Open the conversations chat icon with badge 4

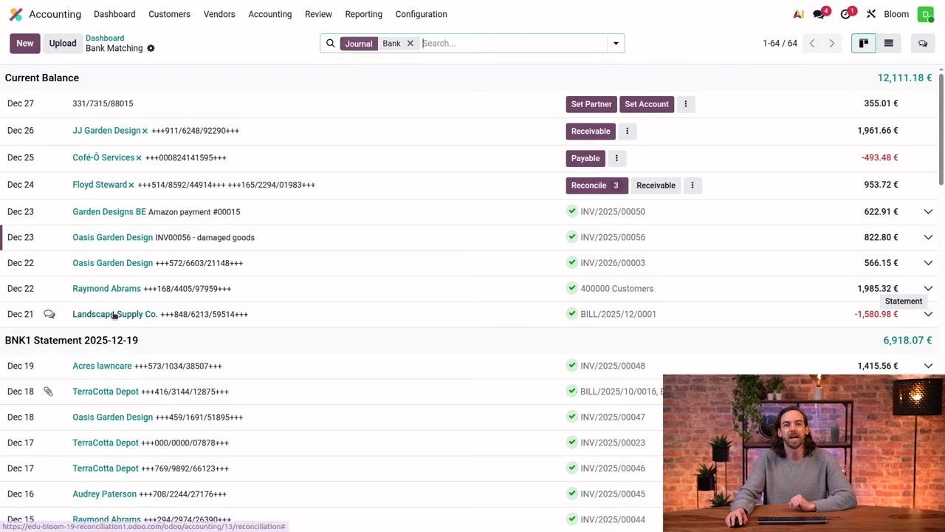pyautogui.click(x=819, y=14)
